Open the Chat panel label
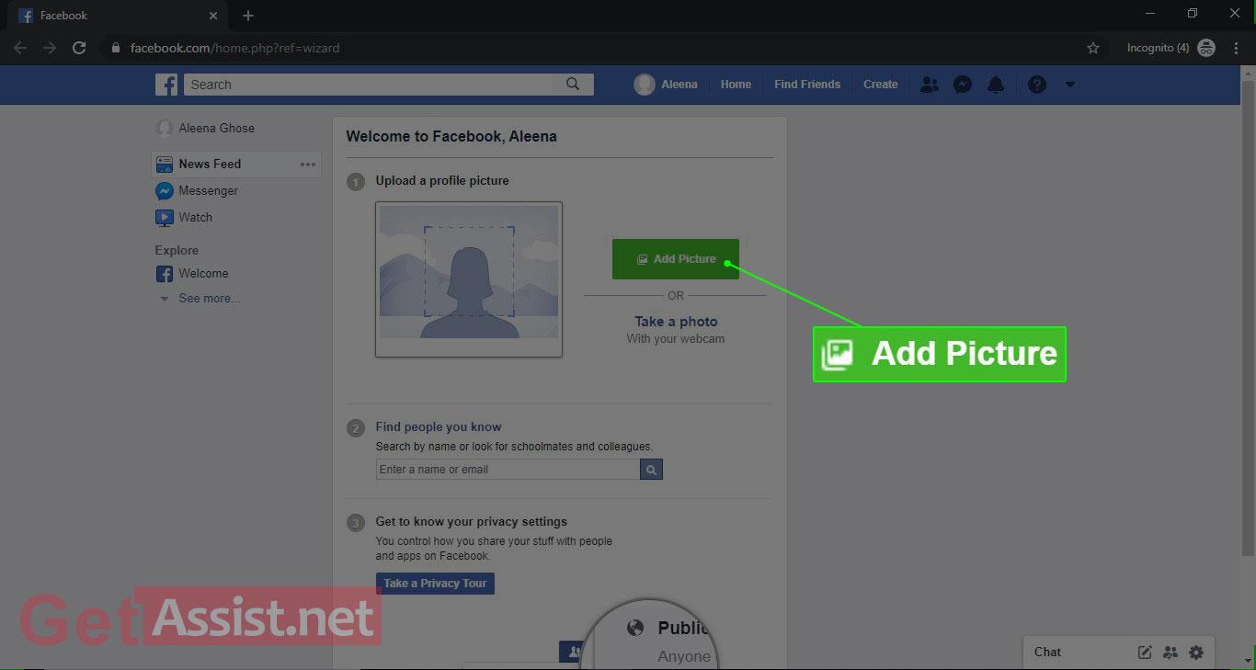Image resolution: width=1256 pixels, height=670 pixels. click(1047, 652)
